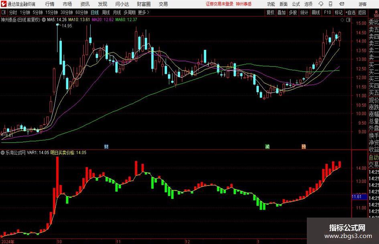Image resolution: width=379 pixels, height=244 pixels.
Task: Open the 财富圈 menu
Action: (144, 4)
